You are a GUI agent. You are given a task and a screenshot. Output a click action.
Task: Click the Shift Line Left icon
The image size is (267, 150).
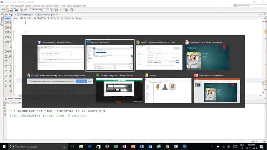[62, 18]
